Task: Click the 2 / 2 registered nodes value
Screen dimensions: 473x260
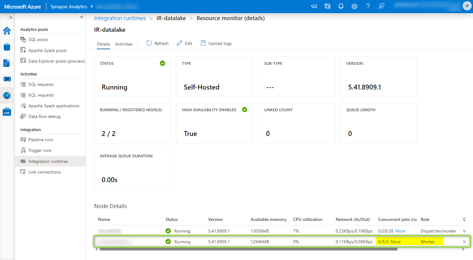Action: (109, 134)
